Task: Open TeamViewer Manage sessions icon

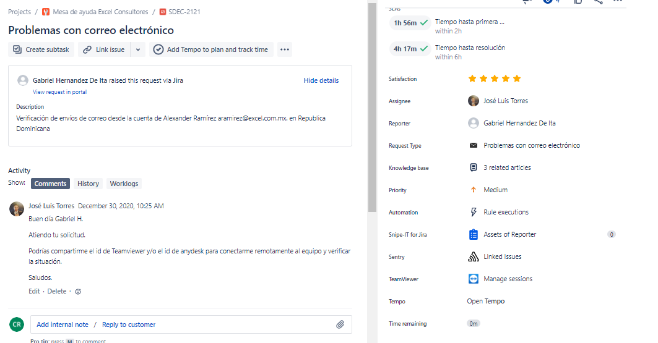Action: (x=473, y=279)
